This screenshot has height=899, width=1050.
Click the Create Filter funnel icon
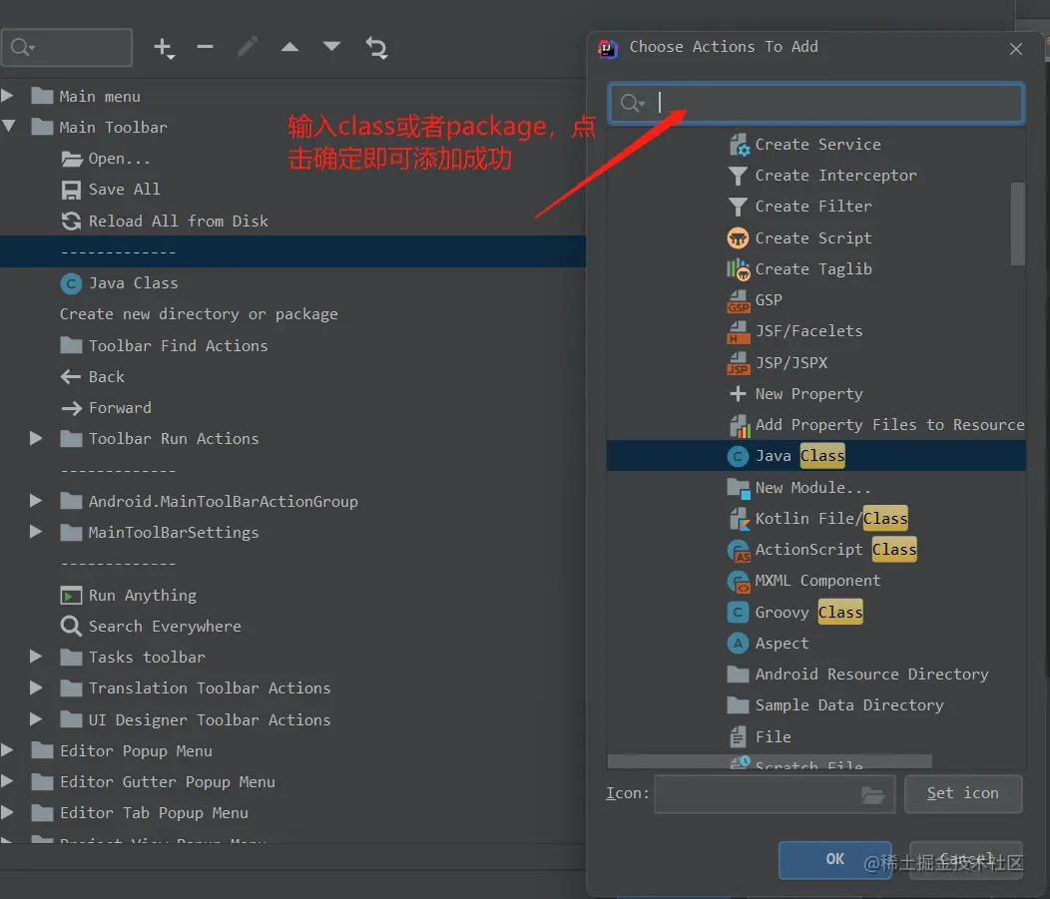coord(738,207)
